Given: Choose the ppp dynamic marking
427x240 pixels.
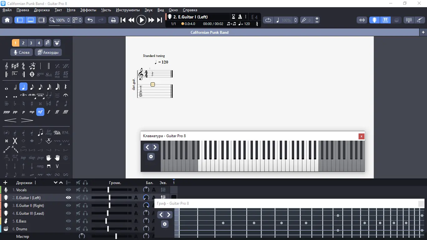Looking at the screenshot, I should pos(7,112).
